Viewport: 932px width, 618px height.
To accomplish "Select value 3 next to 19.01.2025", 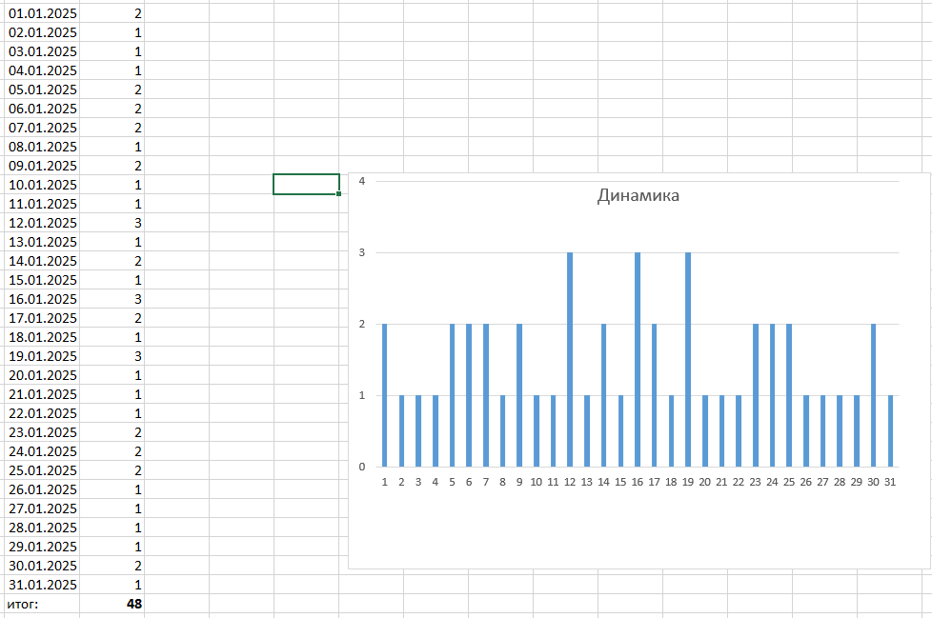I will click(112, 355).
